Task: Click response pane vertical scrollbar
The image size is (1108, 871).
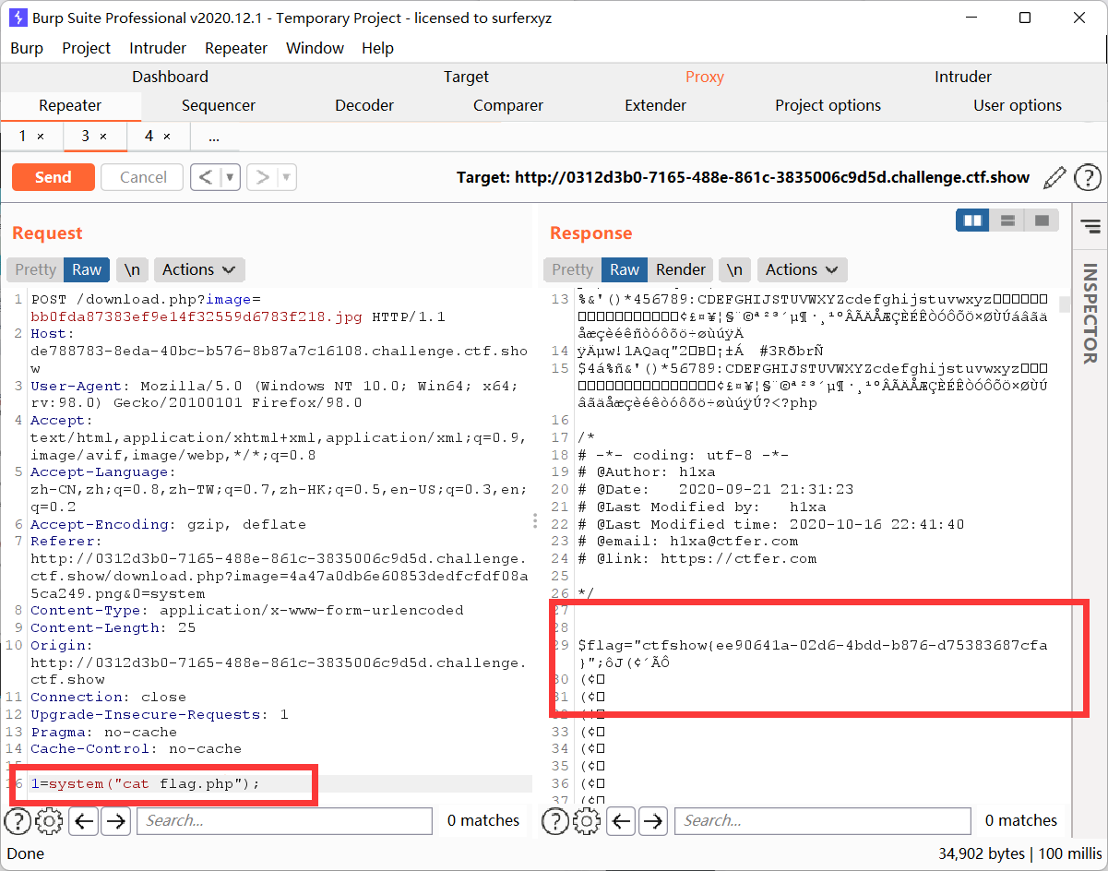Action: (1065, 305)
